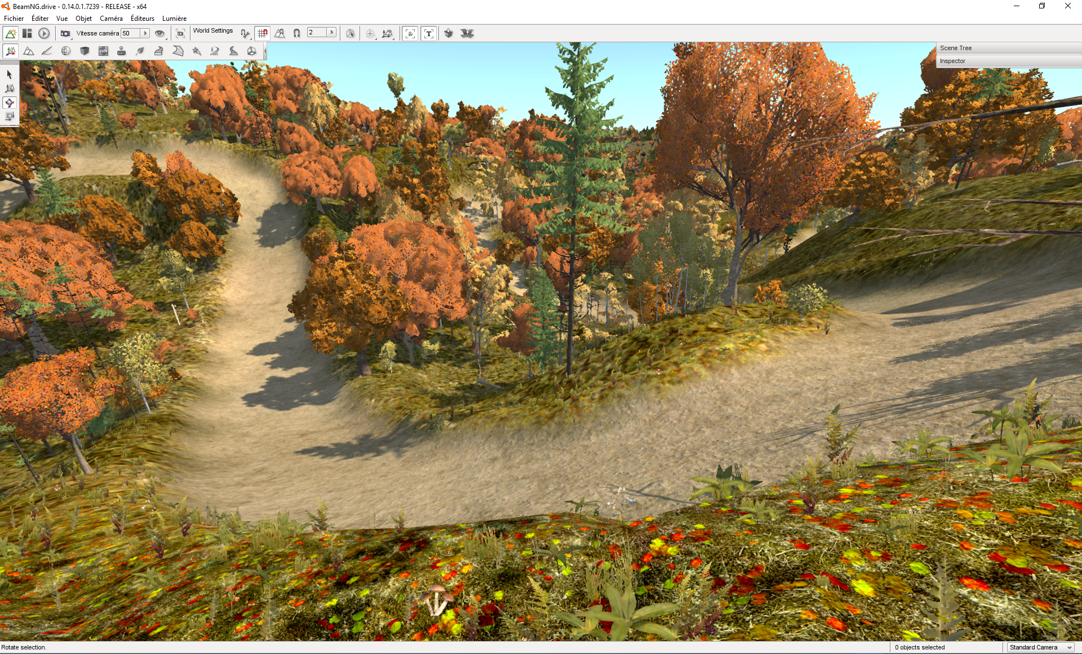Select the Missile/Convex shape editor icon
This screenshot has width=1082, height=654.
(178, 51)
